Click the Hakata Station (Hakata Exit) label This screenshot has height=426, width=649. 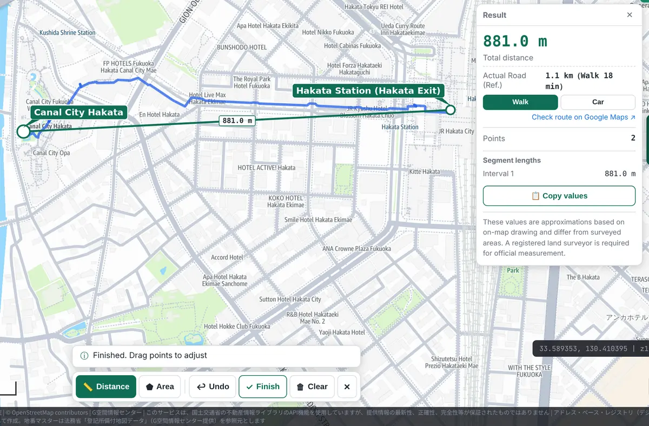(x=368, y=90)
